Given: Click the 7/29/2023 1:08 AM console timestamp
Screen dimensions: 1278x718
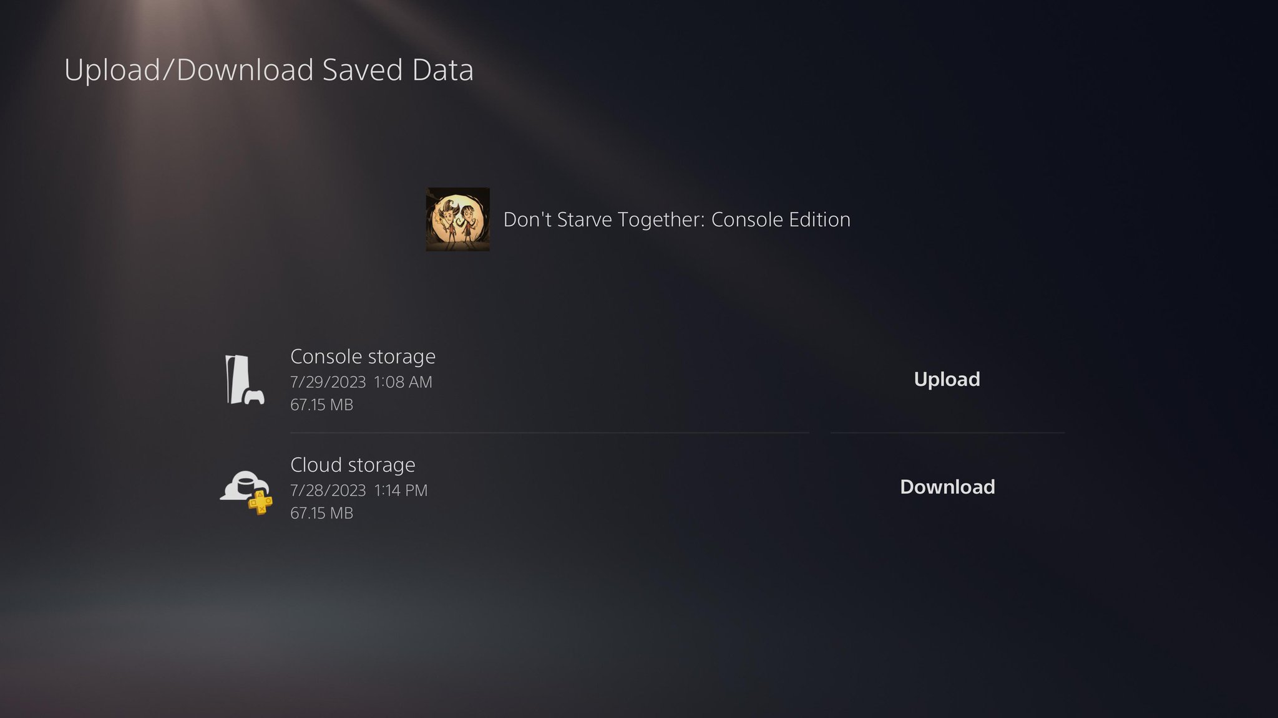Looking at the screenshot, I should [x=361, y=382].
